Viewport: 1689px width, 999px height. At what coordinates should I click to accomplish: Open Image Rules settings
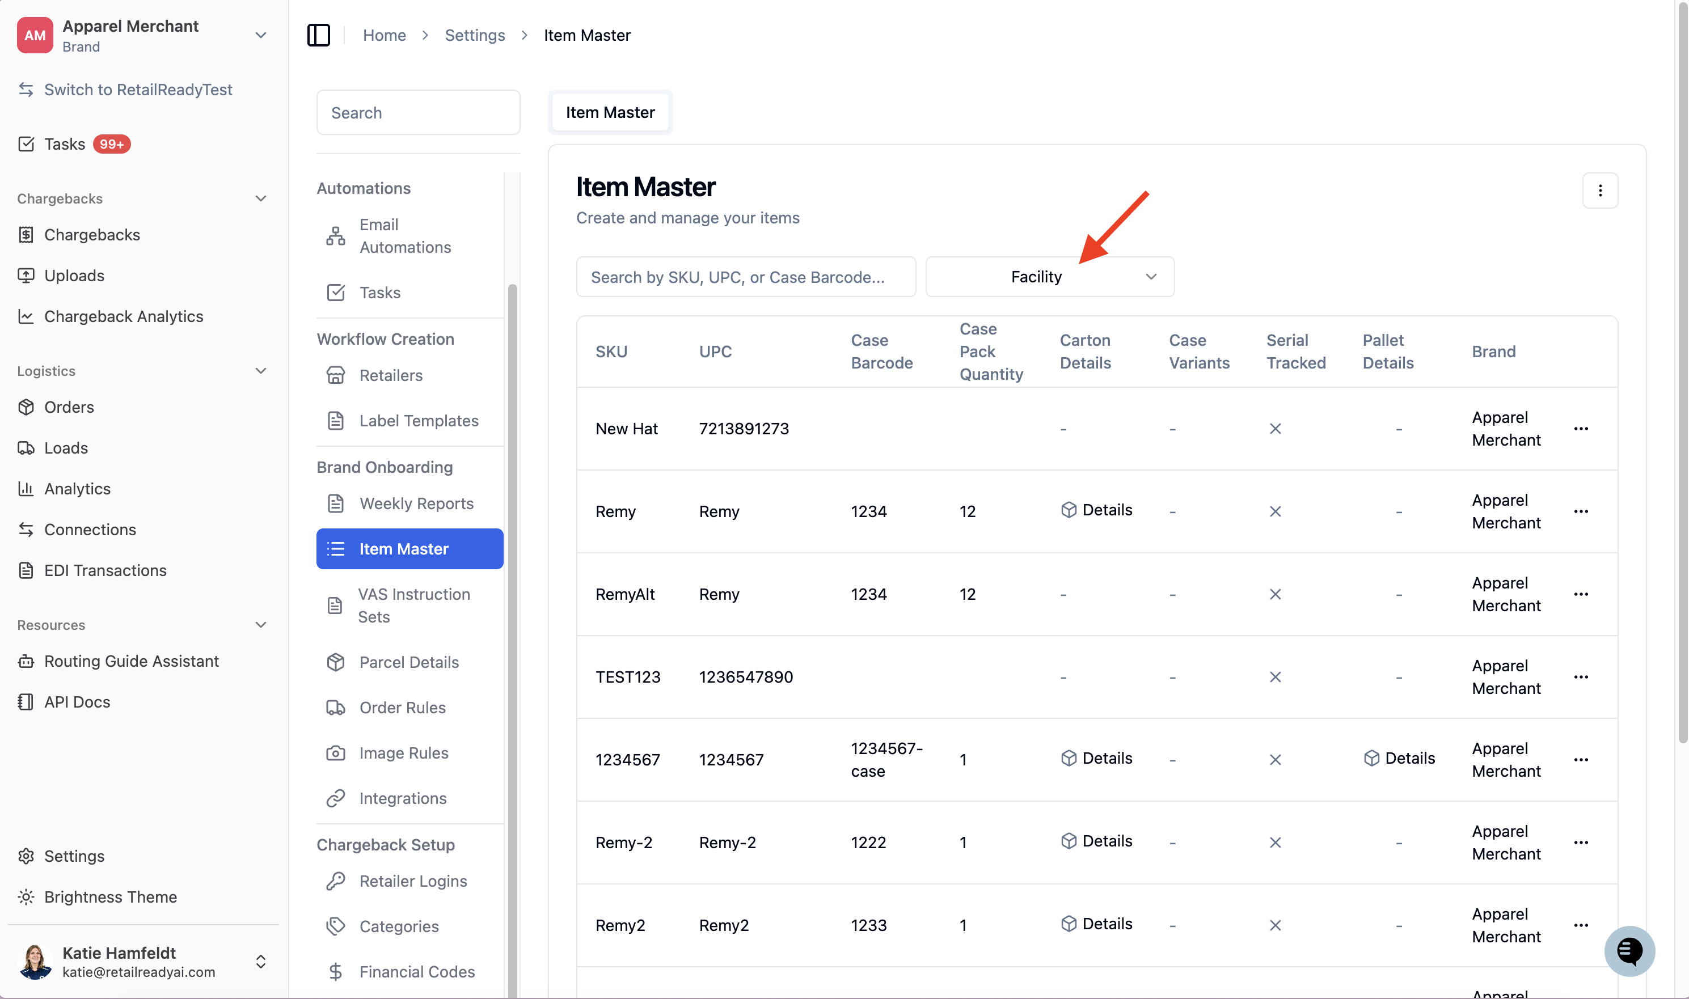click(x=409, y=752)
